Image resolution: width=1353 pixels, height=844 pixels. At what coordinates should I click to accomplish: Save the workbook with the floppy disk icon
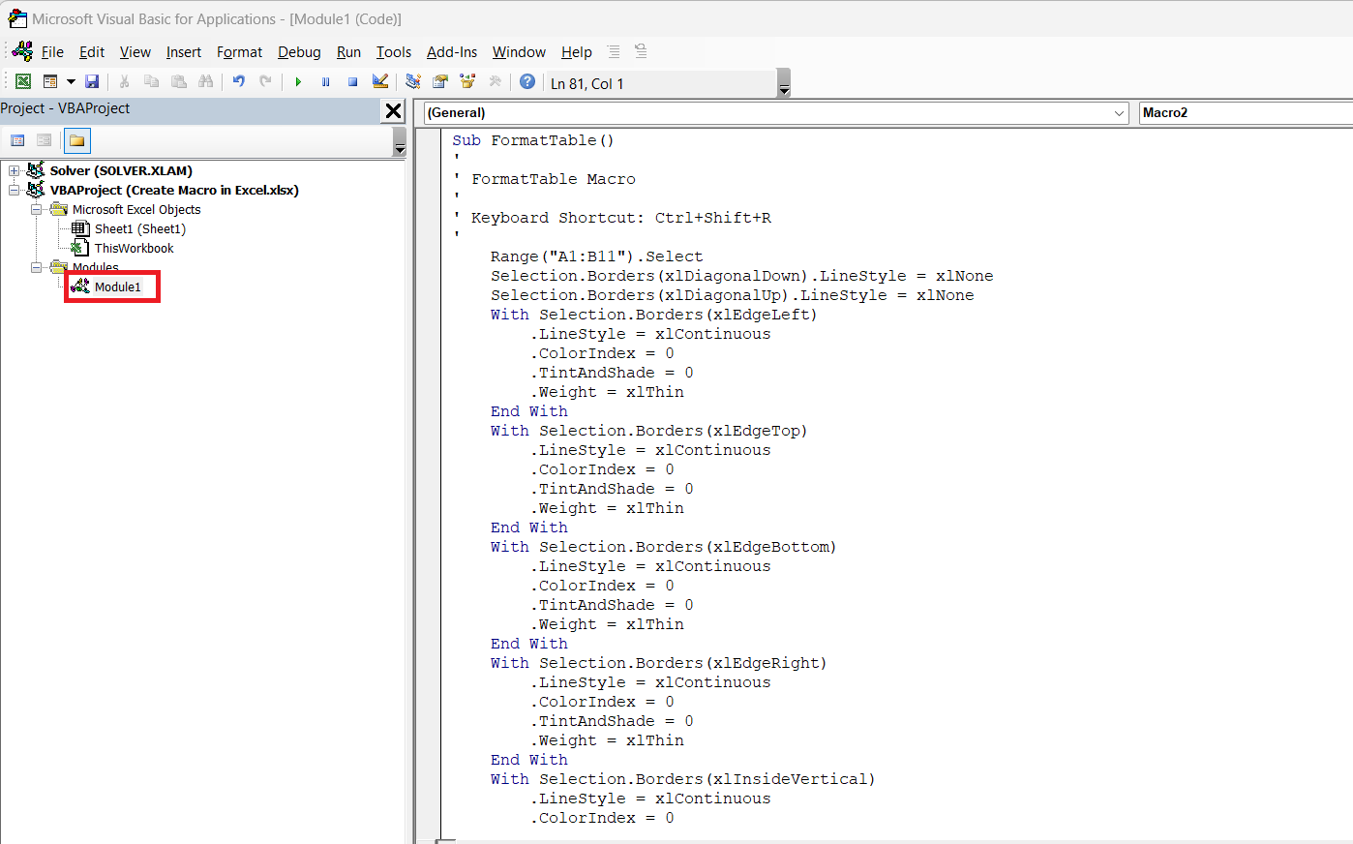pos(92,82)
